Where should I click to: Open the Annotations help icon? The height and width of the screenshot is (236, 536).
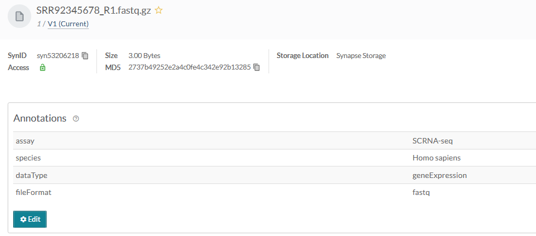tap(76, 119)
